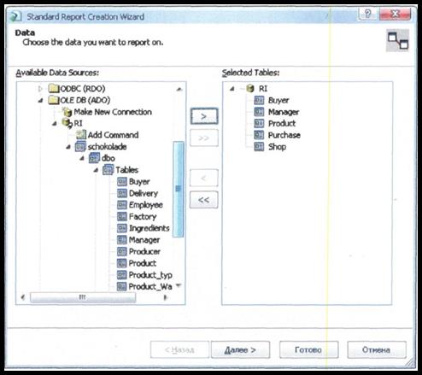The width and height of the screenshot is (422, 375).
Task: Expand the ODBC (RDO) node
Action: pos(40,89)
